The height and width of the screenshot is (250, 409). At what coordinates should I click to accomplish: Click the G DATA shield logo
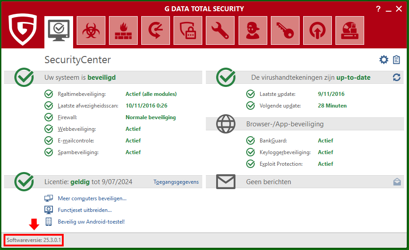[22, 29]
